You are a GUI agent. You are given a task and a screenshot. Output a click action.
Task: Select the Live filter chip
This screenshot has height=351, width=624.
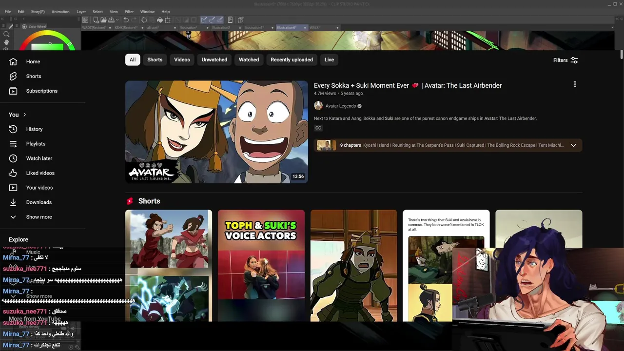coord(330,59)
